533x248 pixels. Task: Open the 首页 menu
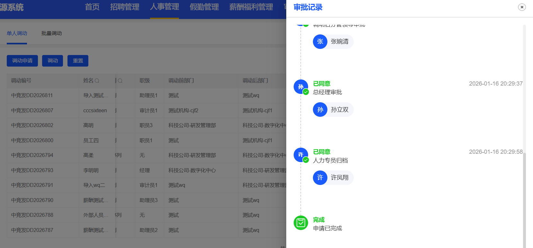click(x=92, y=7)
